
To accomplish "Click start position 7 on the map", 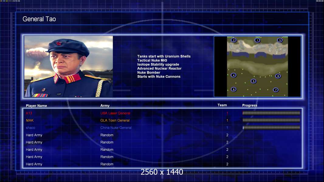I will pyautogui.click(x=276, y=90).
